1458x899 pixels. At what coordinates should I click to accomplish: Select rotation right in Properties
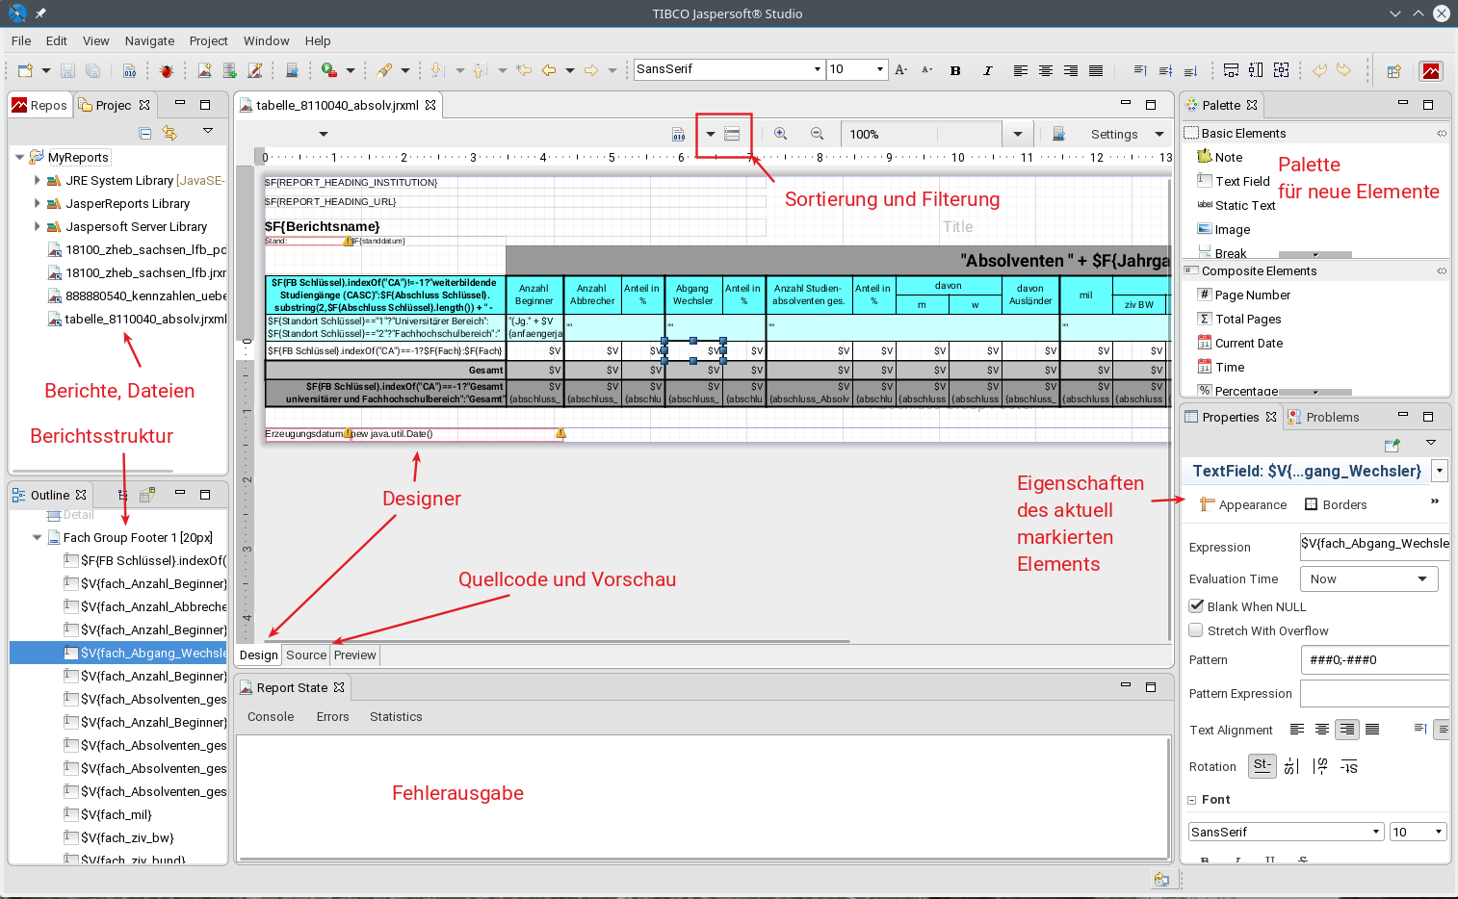point(1320,766)
